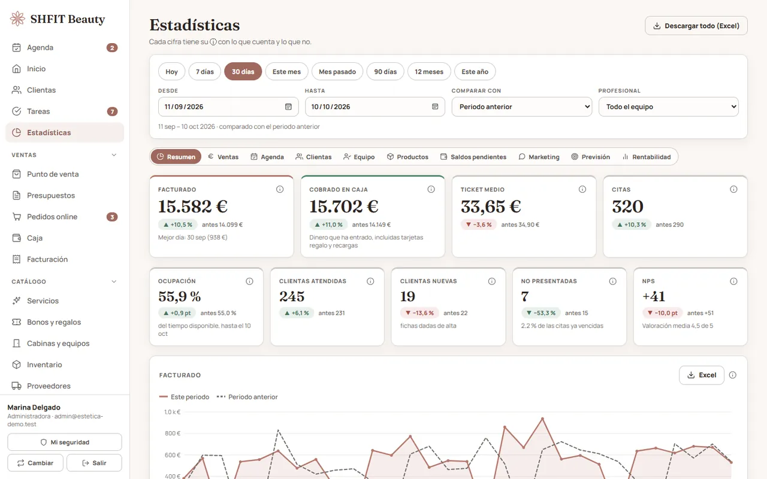Open the calendar picker in the Hasta field
This screenshot has height=479, width=767.
click(x=435, y=107)
